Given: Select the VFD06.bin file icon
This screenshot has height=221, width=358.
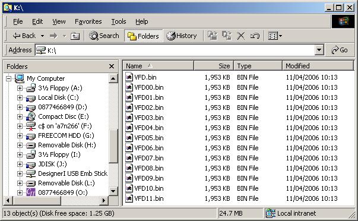Looking at the screenshot, I should (129, 148).
